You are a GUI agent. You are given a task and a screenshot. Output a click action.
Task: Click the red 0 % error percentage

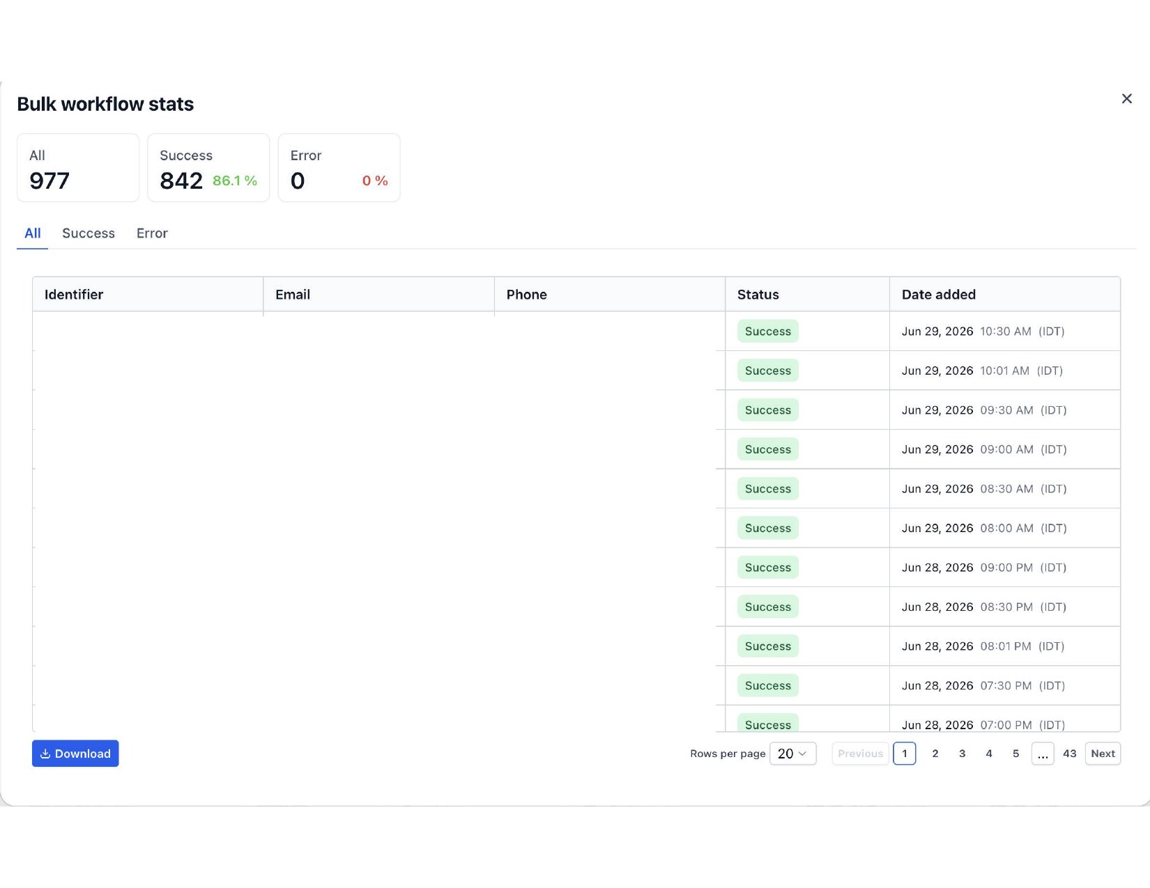(375, 180)
